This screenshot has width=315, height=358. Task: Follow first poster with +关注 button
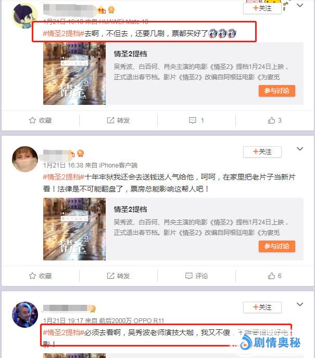262,8
